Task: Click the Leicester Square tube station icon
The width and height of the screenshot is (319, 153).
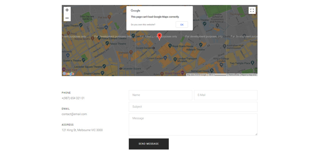Action: tap(121, 69)
